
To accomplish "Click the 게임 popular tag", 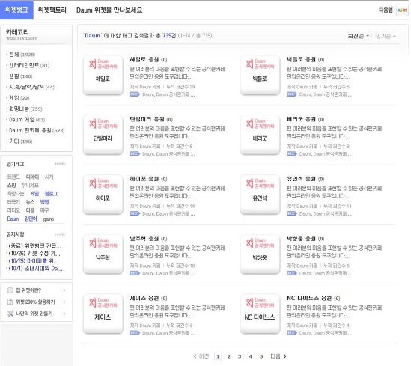I will (x=34, y=194).
